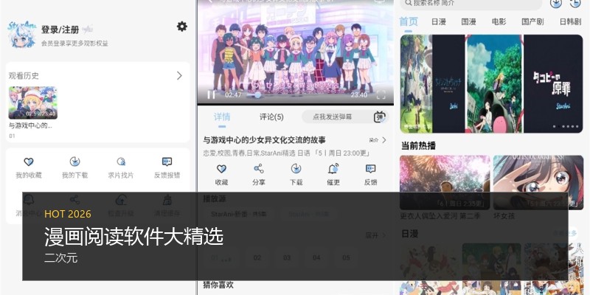The width and height of the screenshot is (590, 295).
Task: Enter fullscreen on the video player
Action: [x=381, y=95]
